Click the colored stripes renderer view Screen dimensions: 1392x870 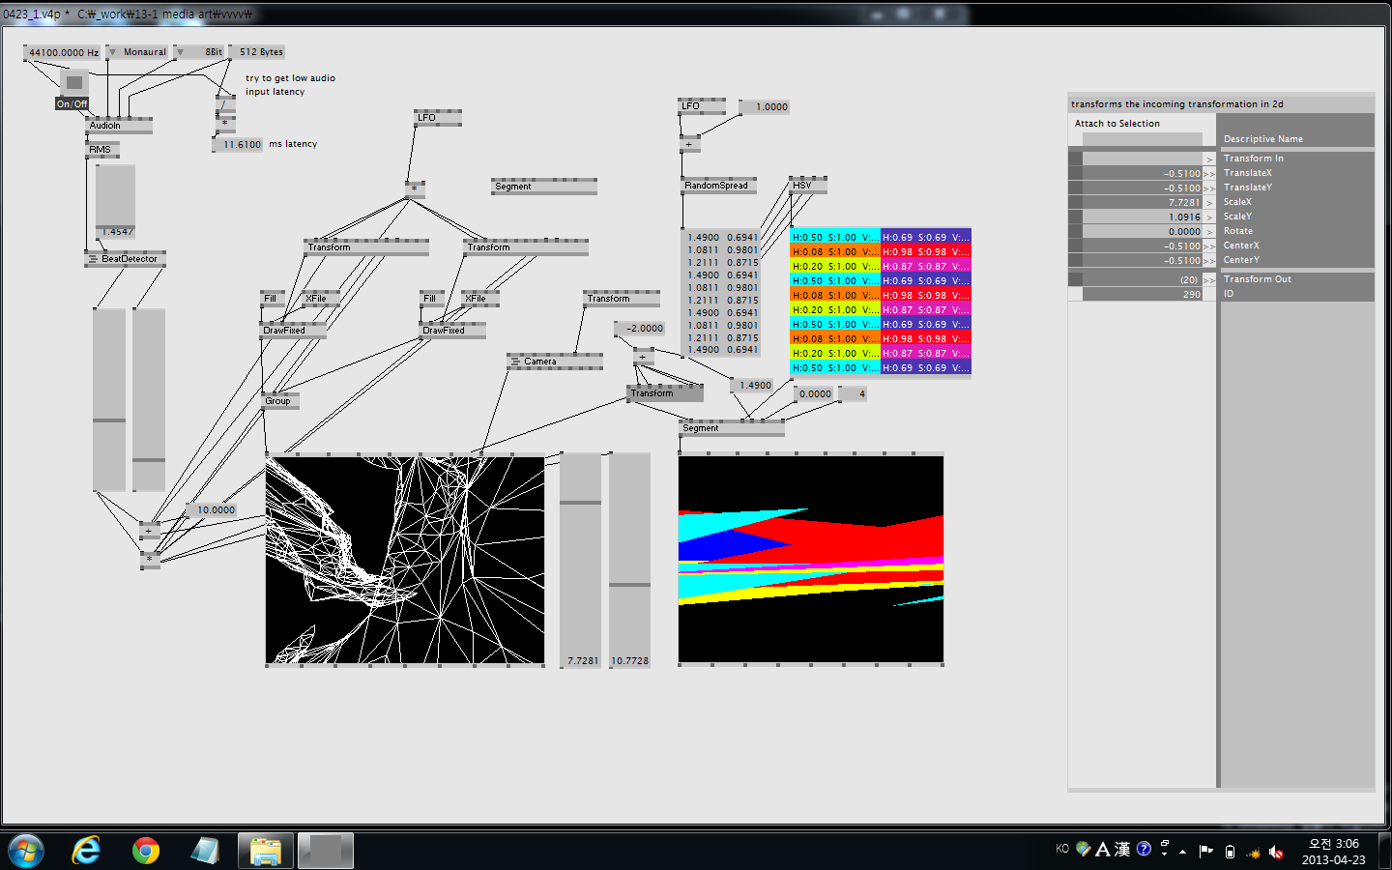(810, 560)
